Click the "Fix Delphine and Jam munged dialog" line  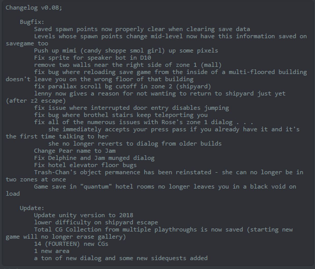(x=94, y=158)
